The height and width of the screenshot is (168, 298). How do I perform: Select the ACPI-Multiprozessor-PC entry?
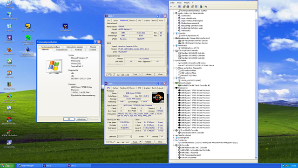tap(190, 35)
